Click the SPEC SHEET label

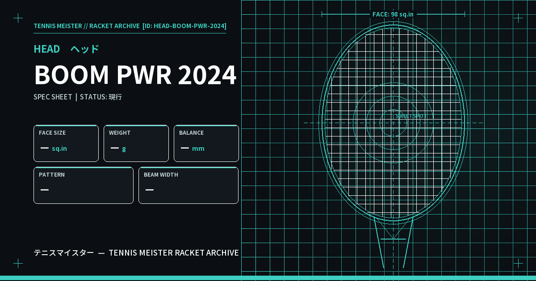pyautogui.click(x=53, y=97)
